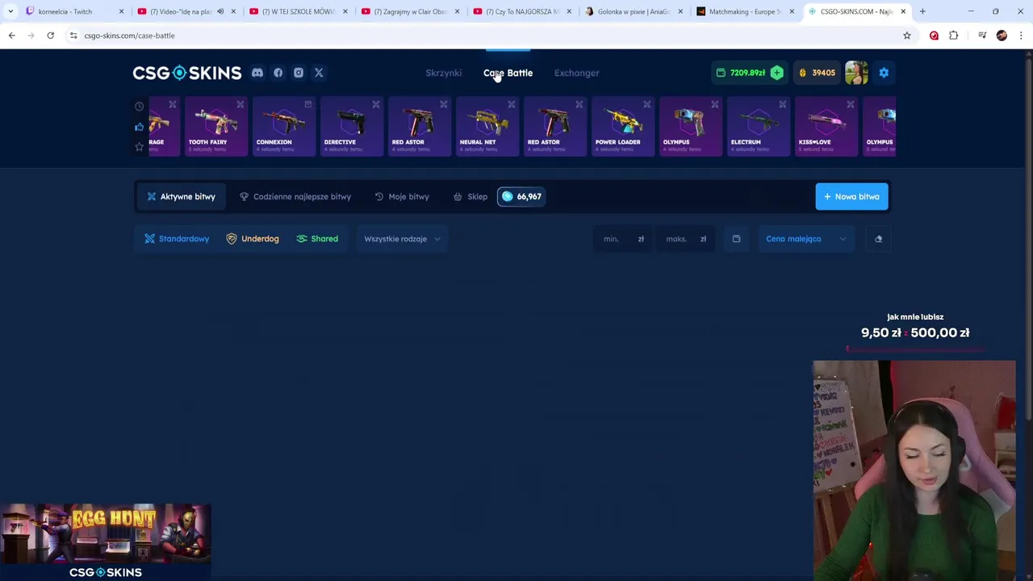Open the Chrome three-dot menu

point(1021,36)
